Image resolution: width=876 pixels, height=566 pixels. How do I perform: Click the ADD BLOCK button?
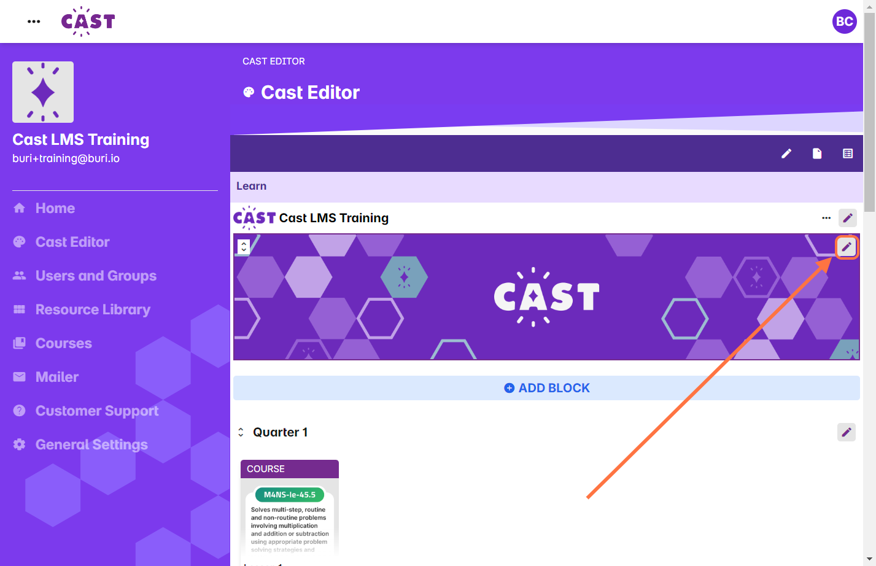click(546, 388)
